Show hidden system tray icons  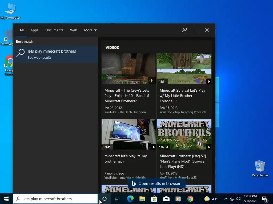226,199
